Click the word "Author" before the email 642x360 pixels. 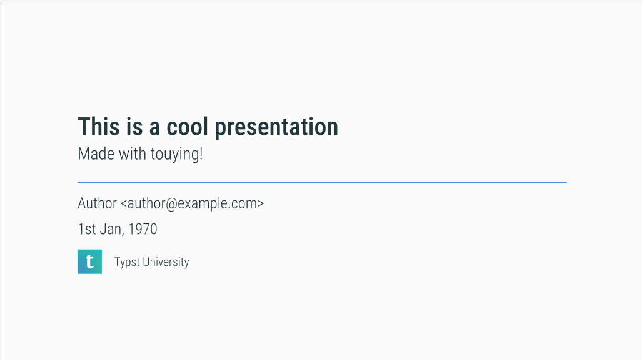click(97, 203)
